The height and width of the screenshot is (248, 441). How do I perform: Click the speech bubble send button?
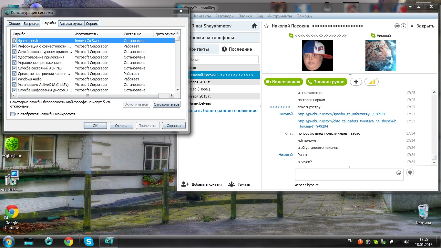coord(410,172)
